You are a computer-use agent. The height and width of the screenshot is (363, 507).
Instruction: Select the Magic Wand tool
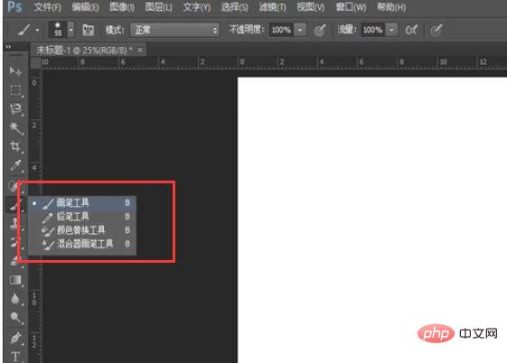(15, 127)
